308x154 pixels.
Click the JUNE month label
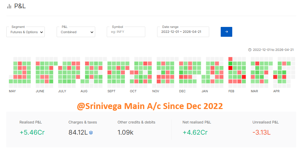coord(40,91)
